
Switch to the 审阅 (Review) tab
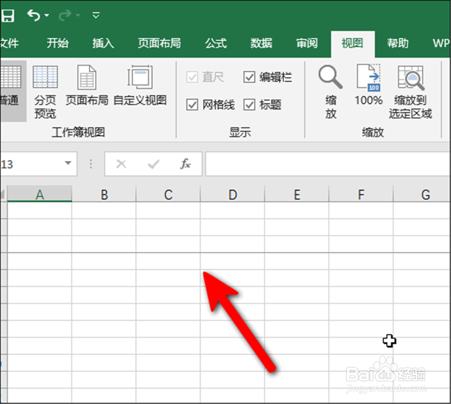tap(307, 43)
